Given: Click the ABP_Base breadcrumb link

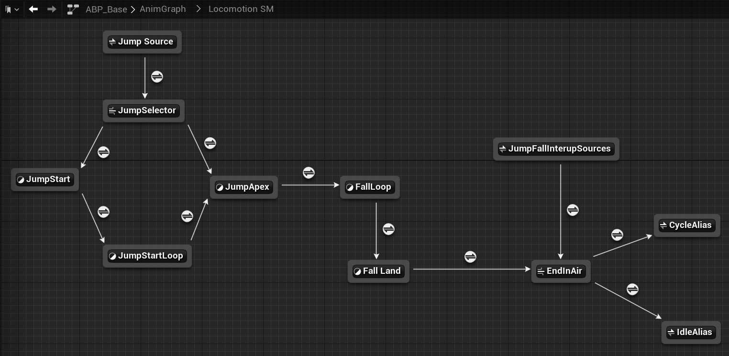Looking at the screenshot, I should pos(106,9).
